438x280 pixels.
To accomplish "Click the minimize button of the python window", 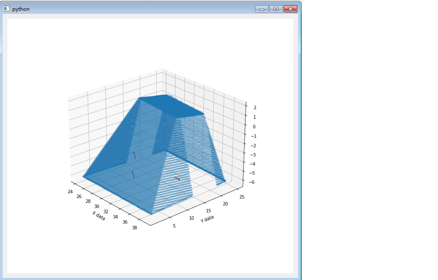I will pos(262,8).
